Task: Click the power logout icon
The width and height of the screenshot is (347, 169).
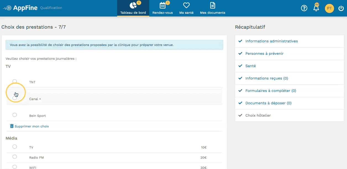Action: (x=341, y=8)
